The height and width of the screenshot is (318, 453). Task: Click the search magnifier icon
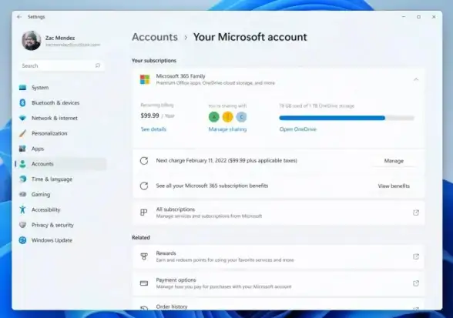tap(98, 66)
